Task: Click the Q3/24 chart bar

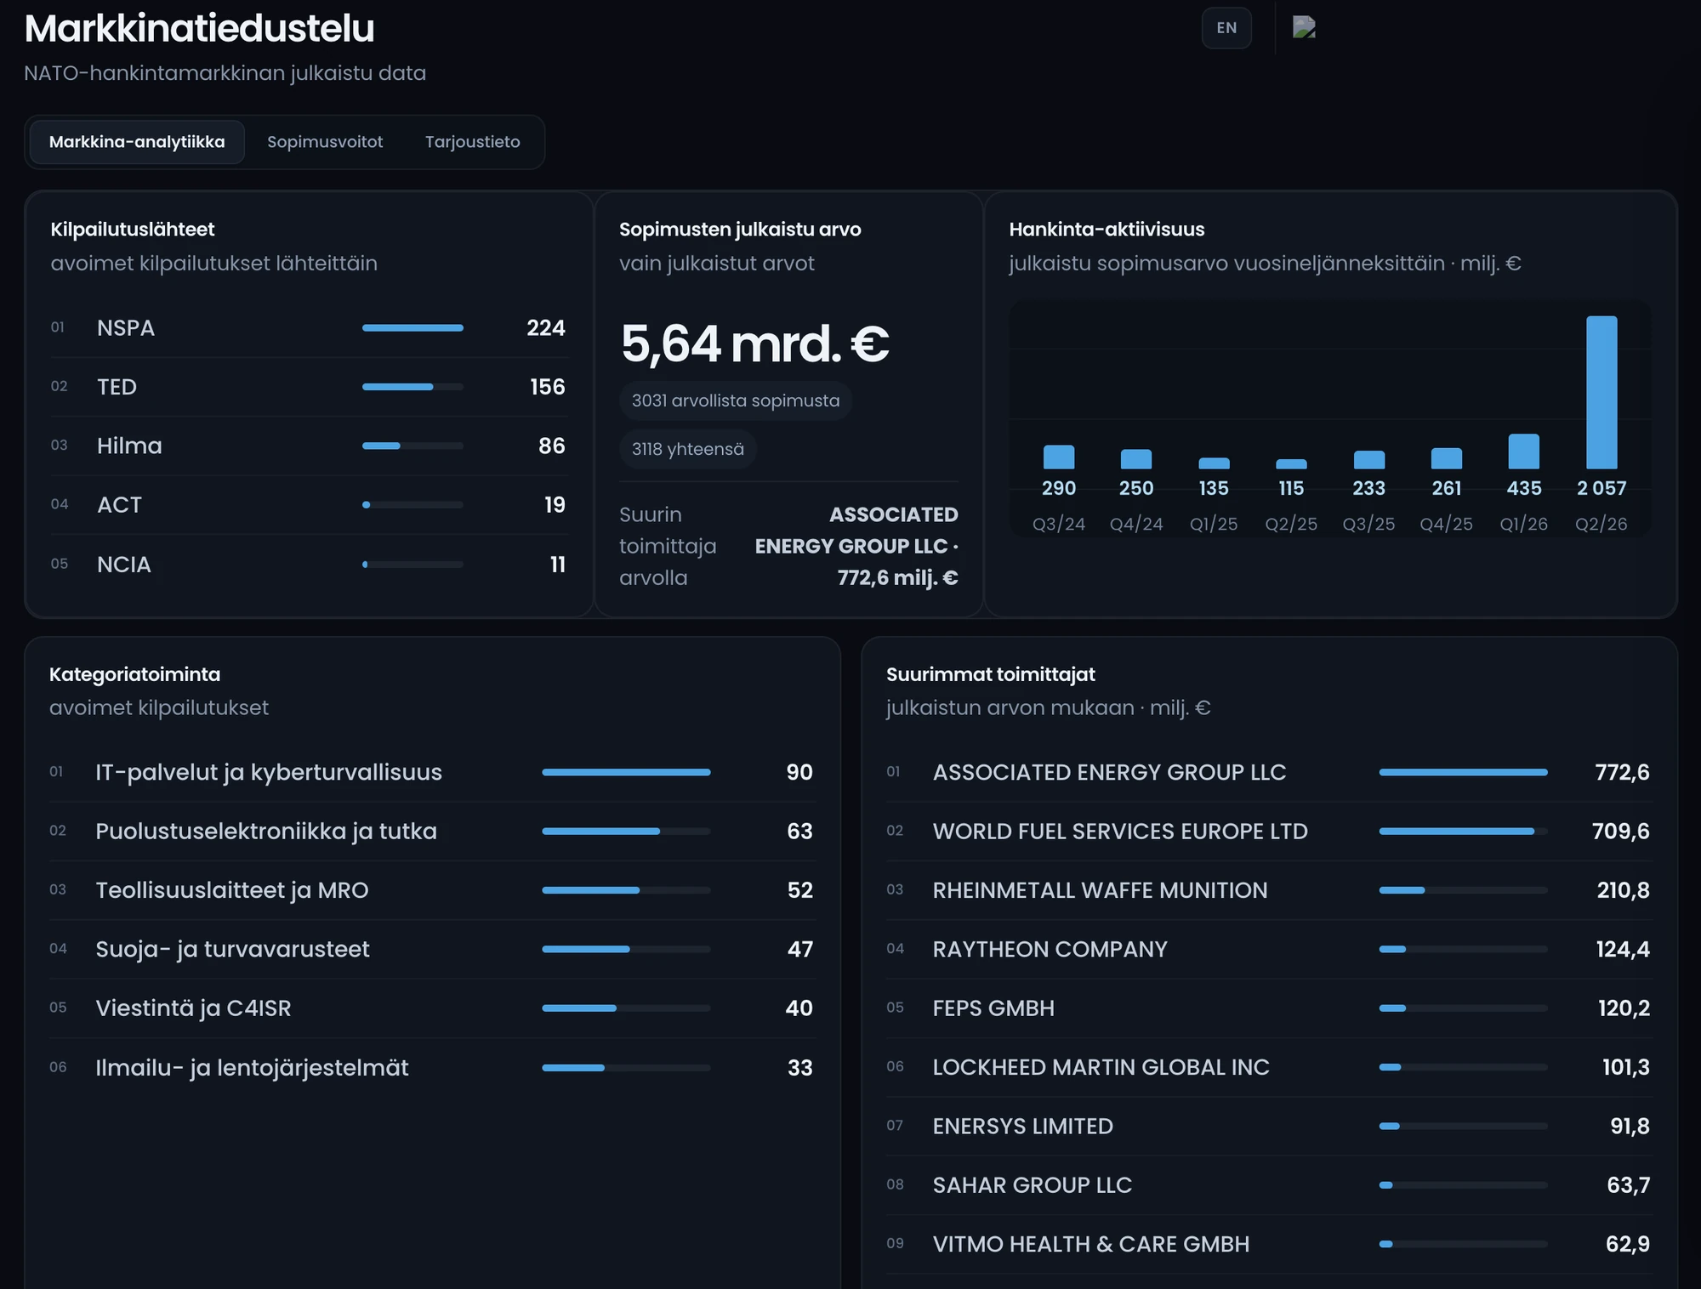Action: pyautogui.click(x=1059, y=457)
